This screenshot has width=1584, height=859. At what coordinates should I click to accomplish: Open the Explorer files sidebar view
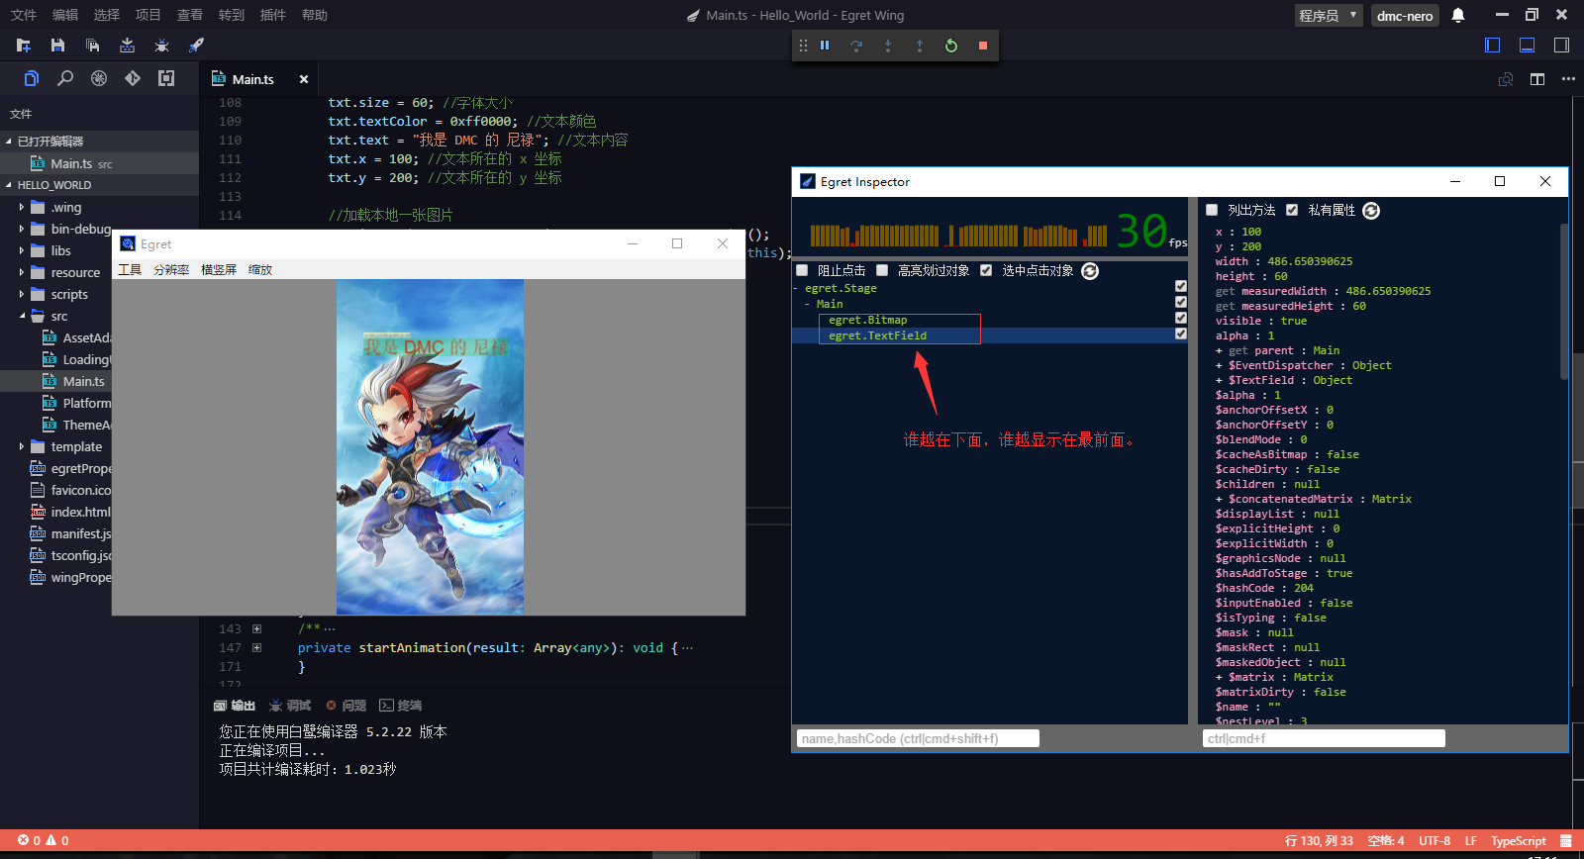tap(32, 78)
